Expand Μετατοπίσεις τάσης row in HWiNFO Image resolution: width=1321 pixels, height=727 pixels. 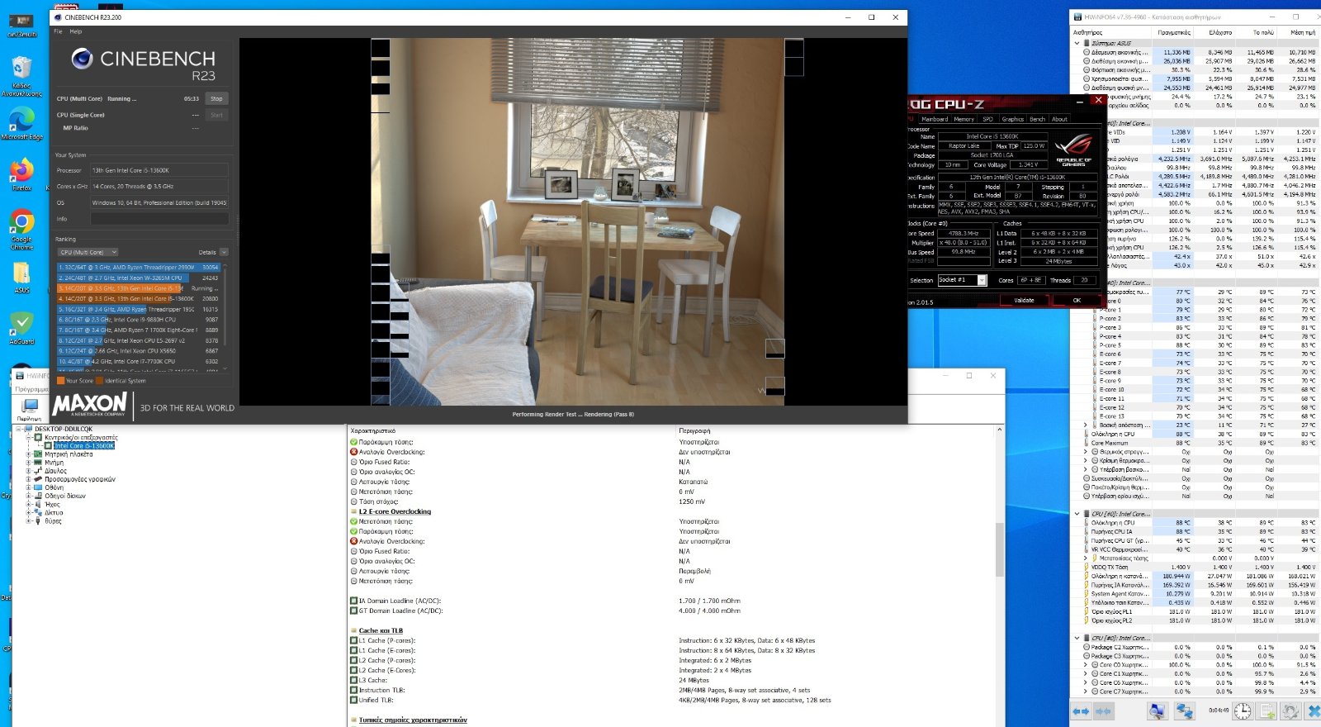pos(1086,558)
